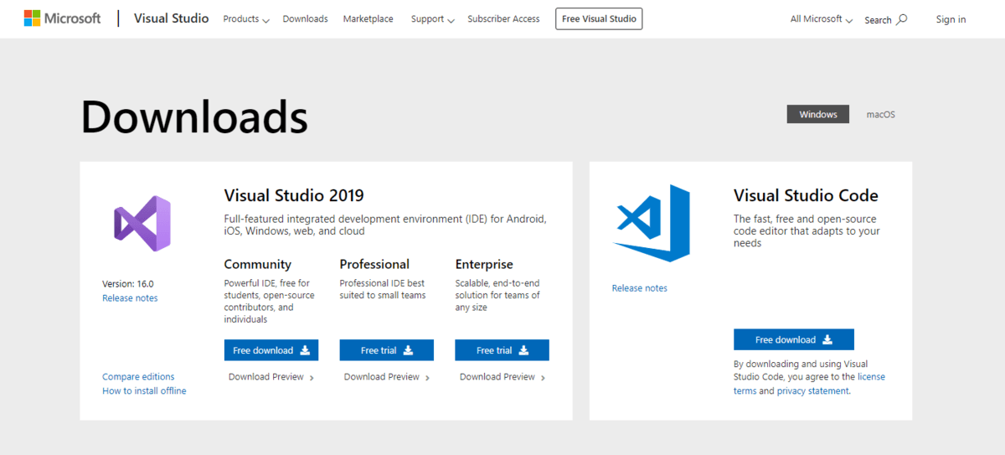Image resolution: width=1005 pixels, height=455 pixels.
Task: Click the large Downloads page title
Action: 194,116
